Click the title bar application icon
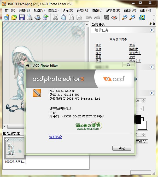The width and height of the screenshot is (158, 177). coord(4,4)
